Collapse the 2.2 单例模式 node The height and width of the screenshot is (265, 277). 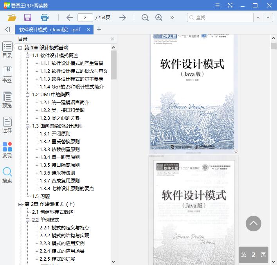pos(27,220)
